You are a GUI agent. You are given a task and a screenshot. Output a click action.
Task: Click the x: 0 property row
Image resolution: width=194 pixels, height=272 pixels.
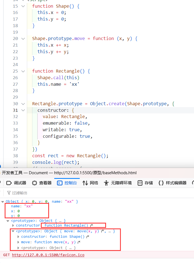tap(15, 211)
